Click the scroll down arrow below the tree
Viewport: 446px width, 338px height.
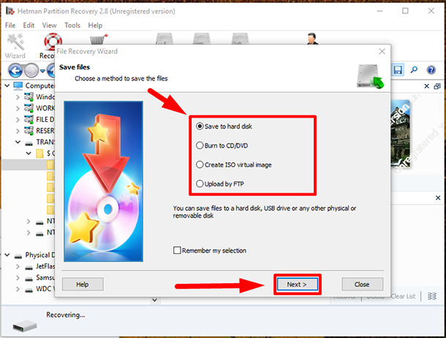[154, 300]
